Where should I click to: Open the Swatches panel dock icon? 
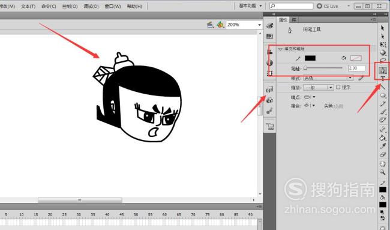[x=269, y=37]
